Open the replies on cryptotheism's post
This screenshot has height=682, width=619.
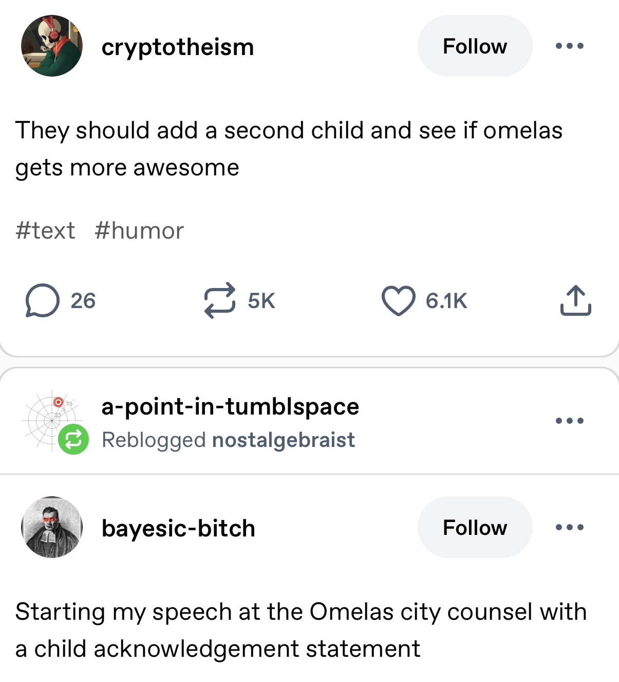click(42, 301)
